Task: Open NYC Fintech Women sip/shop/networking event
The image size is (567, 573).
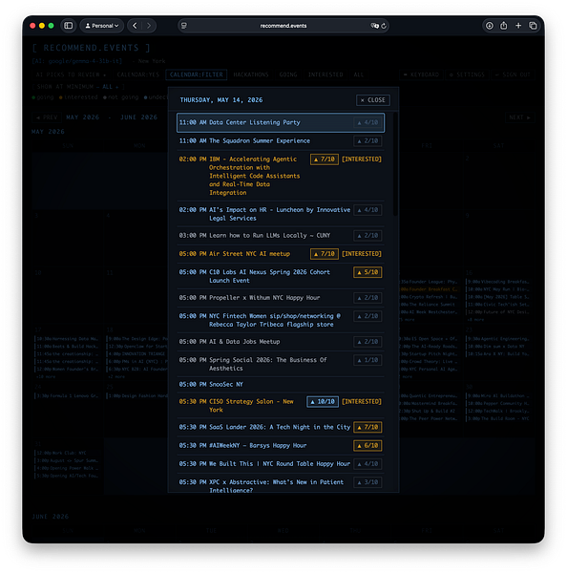Action: pos(281,320)
